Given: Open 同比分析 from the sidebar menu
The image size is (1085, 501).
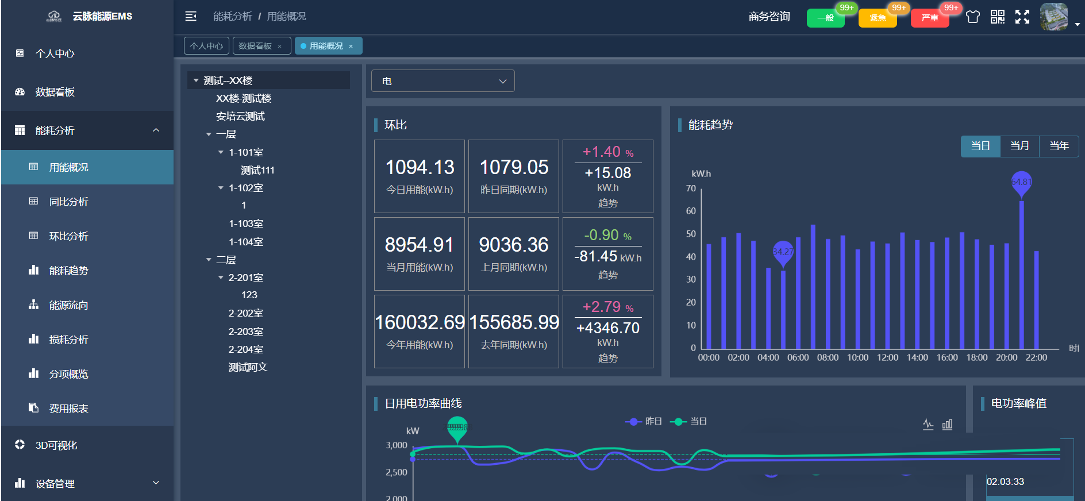Looking at the screenshot, I should coord(68,202).
